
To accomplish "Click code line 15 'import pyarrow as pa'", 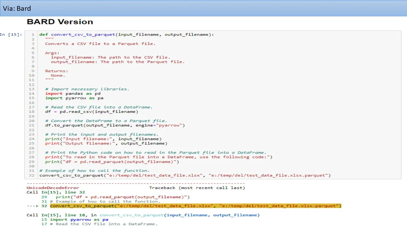I will 74,98.
